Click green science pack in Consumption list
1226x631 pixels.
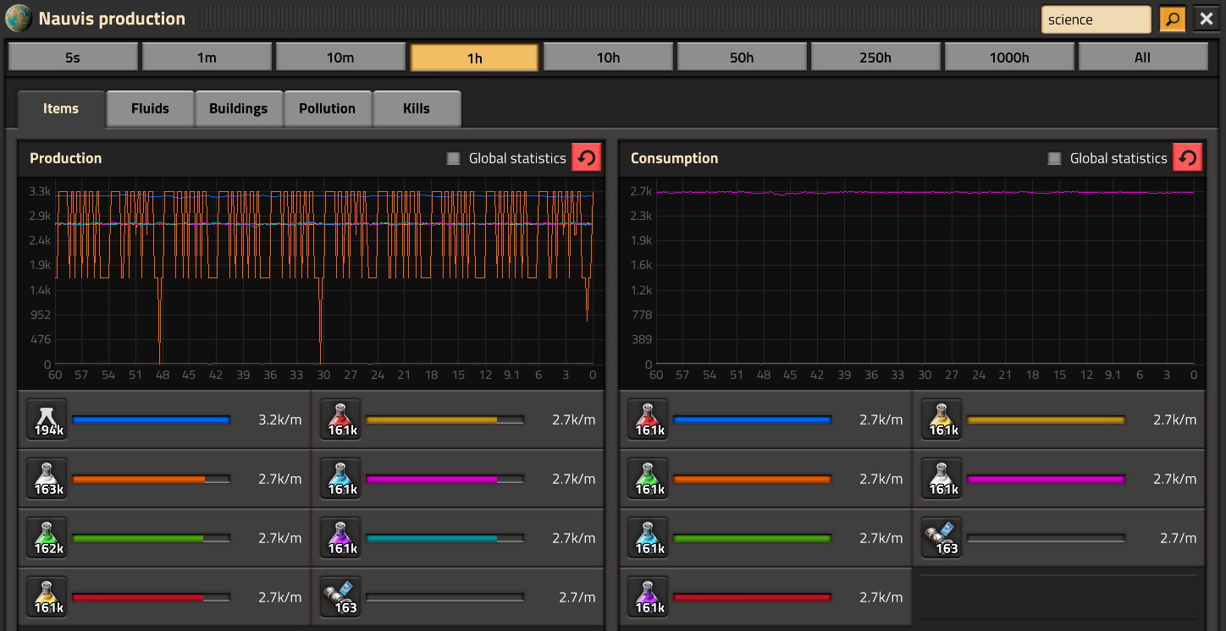(x=648, y=479)
